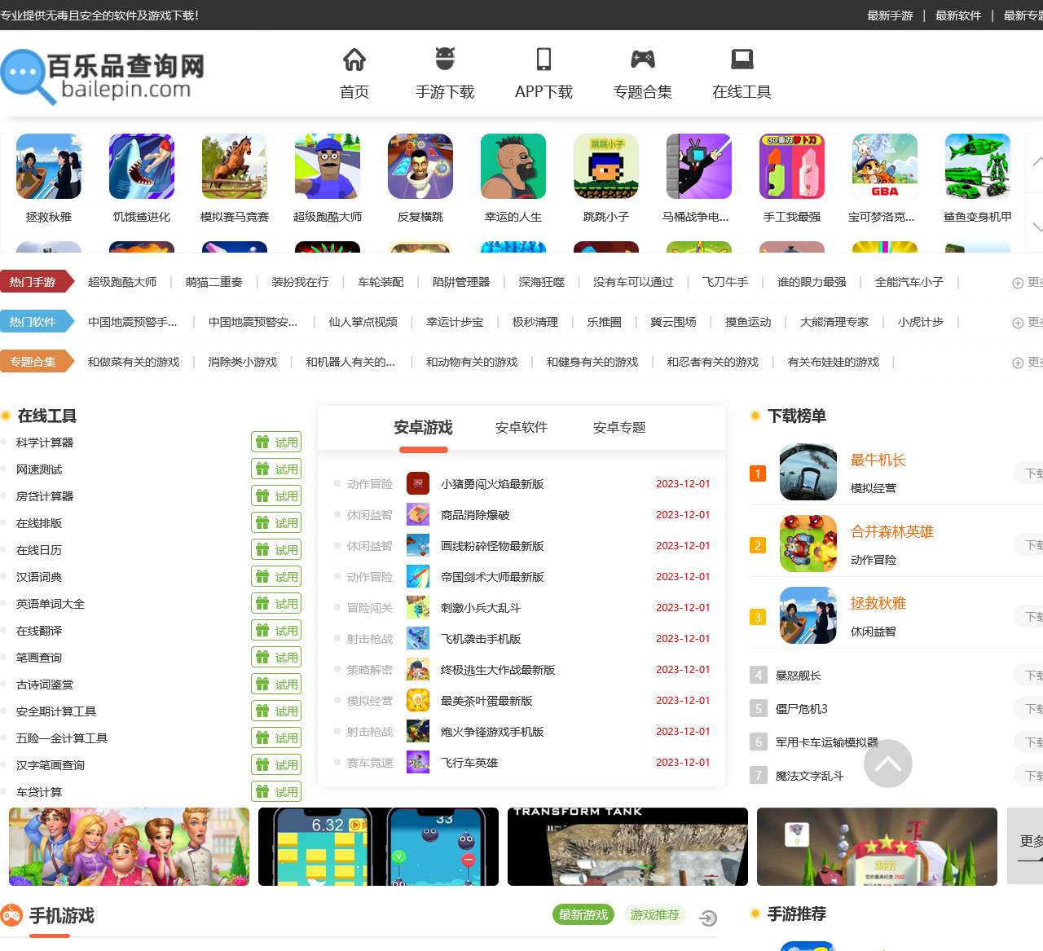Open the 拯救秋雅 game link

[878, 603]
